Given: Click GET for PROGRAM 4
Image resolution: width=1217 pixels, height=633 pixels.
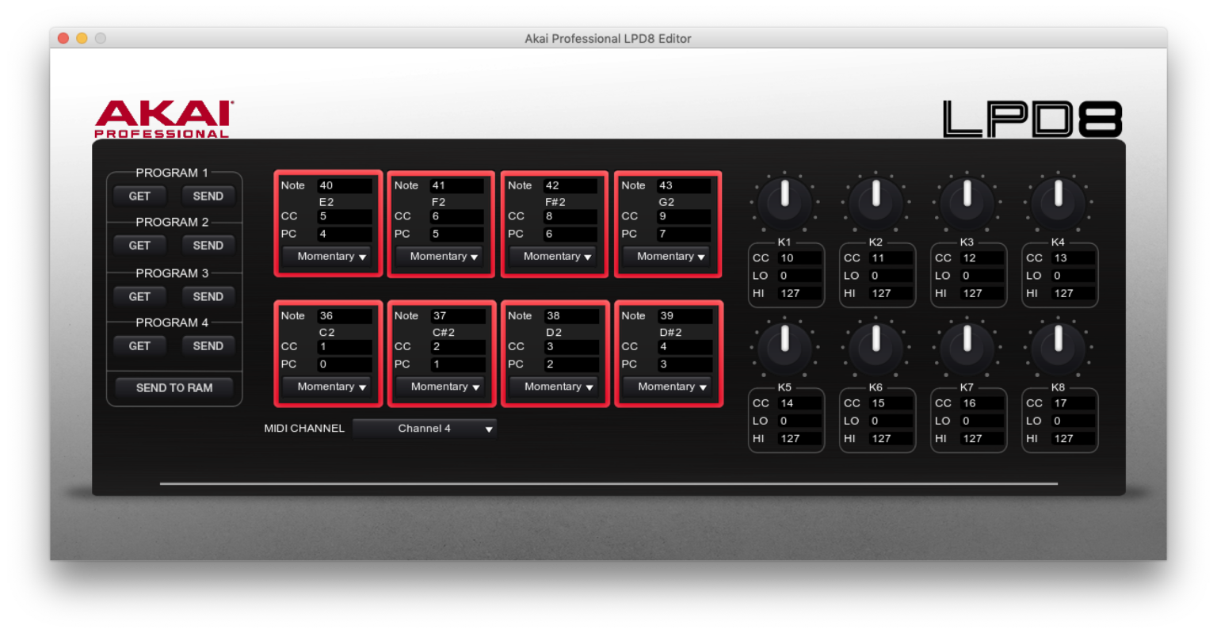Looking at the screenshot, I should click(139, 346).
